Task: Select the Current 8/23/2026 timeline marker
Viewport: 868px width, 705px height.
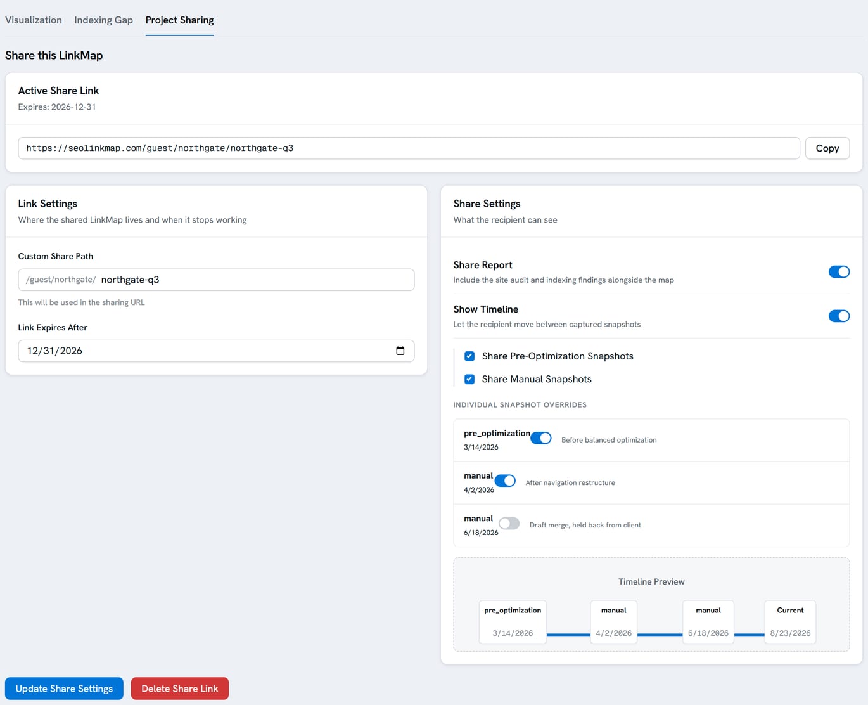Action: (x=790, y=622)
